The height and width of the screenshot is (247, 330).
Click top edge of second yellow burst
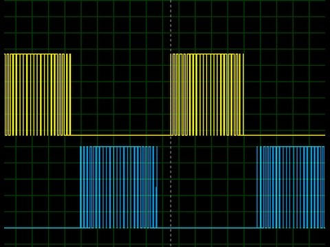click(207, 54)
